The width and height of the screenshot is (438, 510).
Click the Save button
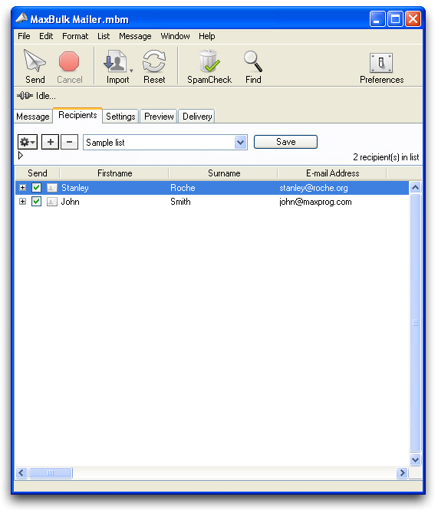click(x=285, y=142)
